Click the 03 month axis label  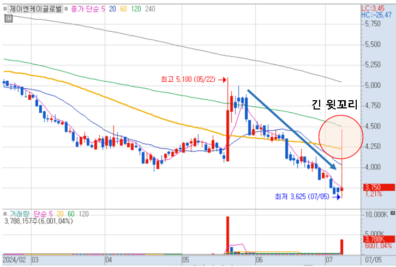(35, 260)
